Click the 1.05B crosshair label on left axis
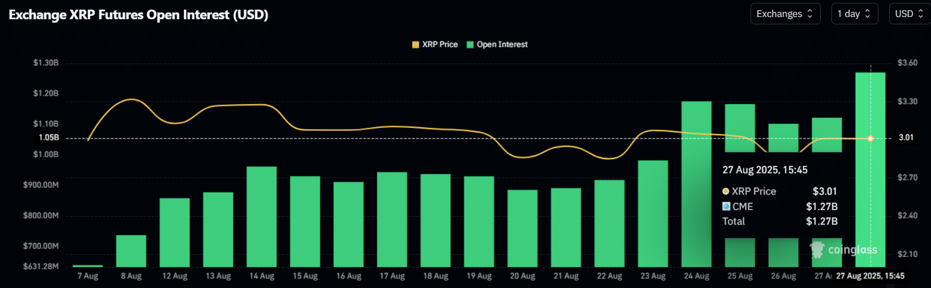 point(49,137)
